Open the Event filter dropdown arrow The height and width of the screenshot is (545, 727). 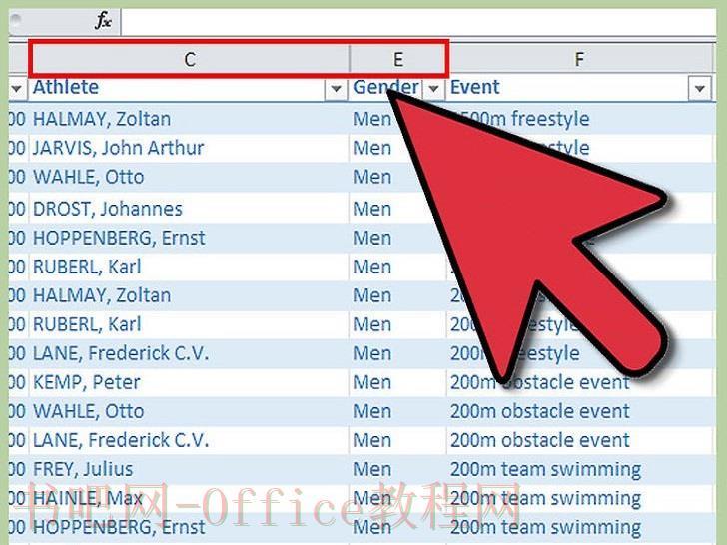pos(700,88)
